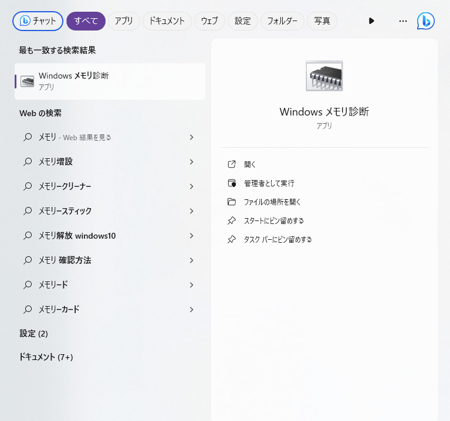Click the 管理者として実行 shield icon
Image resolution: width=450 pixels, height=421 pixels.
pyautogui.click(x=232, y=183)
